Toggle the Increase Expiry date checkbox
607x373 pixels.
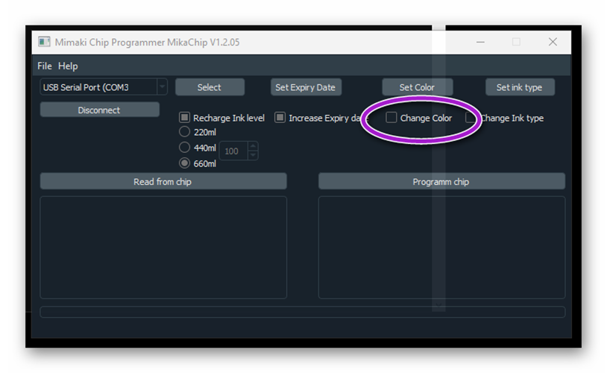[280, 117]
